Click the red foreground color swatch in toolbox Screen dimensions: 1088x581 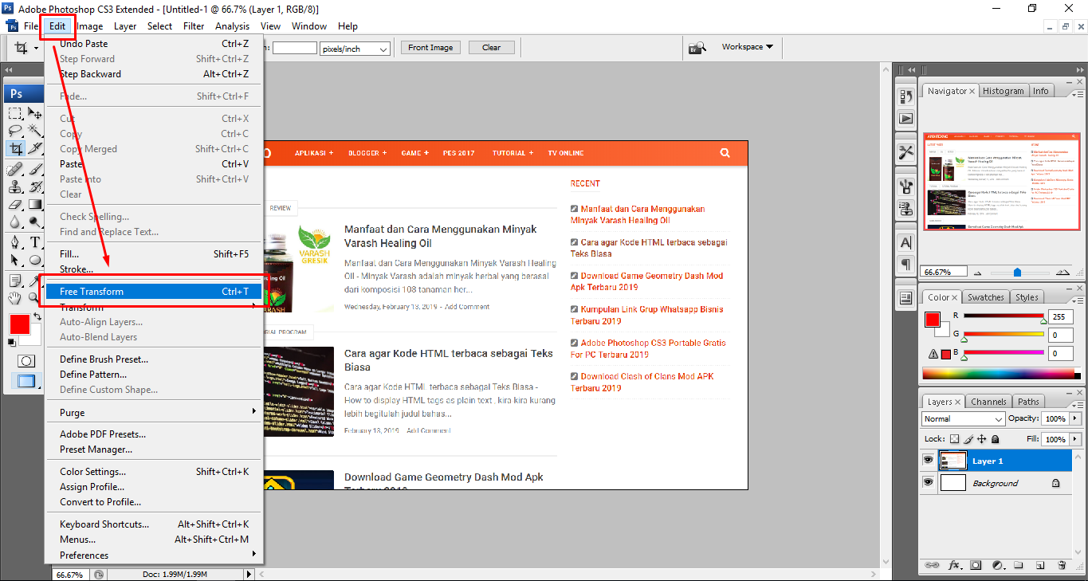pyautogui.click(x=19, y=324)
